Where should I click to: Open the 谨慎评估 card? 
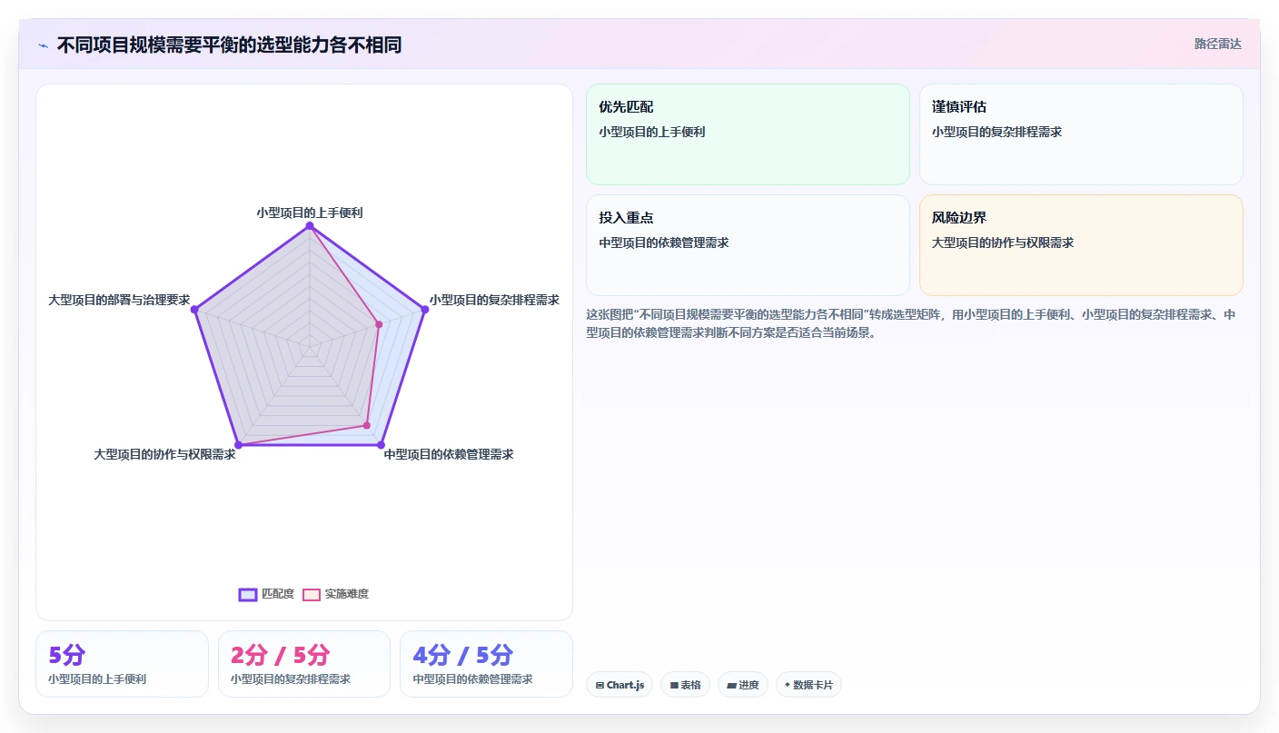pos(1081,134)
